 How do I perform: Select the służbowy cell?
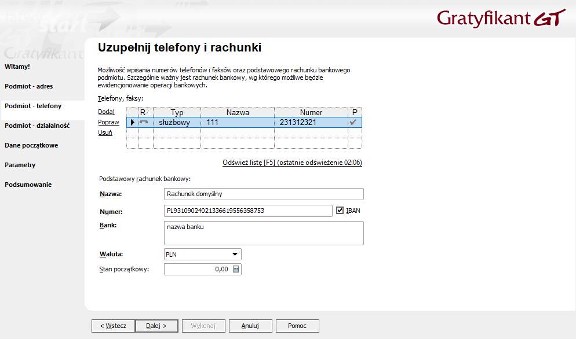click(177, 122)
